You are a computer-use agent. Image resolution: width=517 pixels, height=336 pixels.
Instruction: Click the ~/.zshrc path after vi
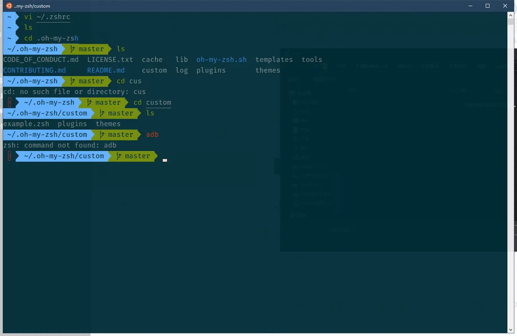click(x=53, y=17)
